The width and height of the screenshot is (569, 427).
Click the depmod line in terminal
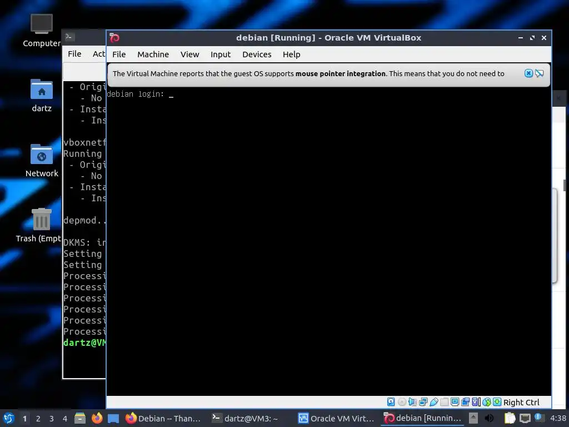click(x=84, y=220)
